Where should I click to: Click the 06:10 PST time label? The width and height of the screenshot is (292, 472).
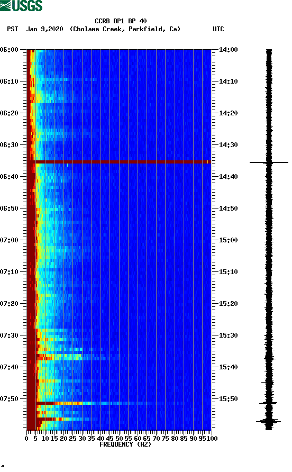pyautogui.click(x=10, y=81)
